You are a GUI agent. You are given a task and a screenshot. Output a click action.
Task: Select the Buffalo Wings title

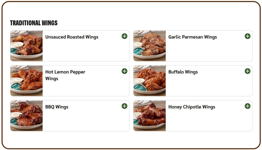(x=183, y=72)
